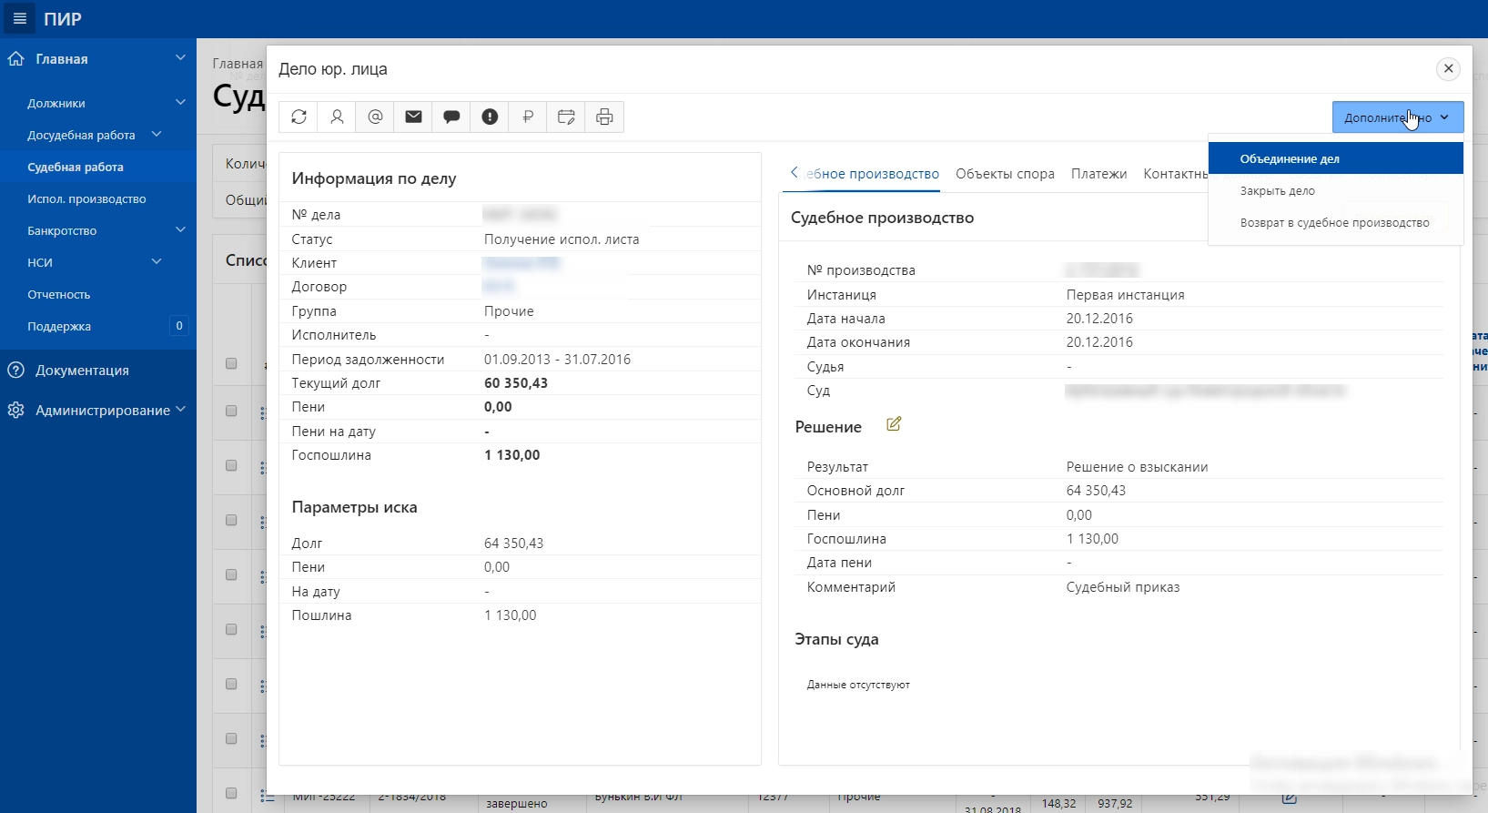Edit the Решение section with pencil icon
This screenshot has height=813, width=1488.
pyautogui.click(x=894, y=424)
